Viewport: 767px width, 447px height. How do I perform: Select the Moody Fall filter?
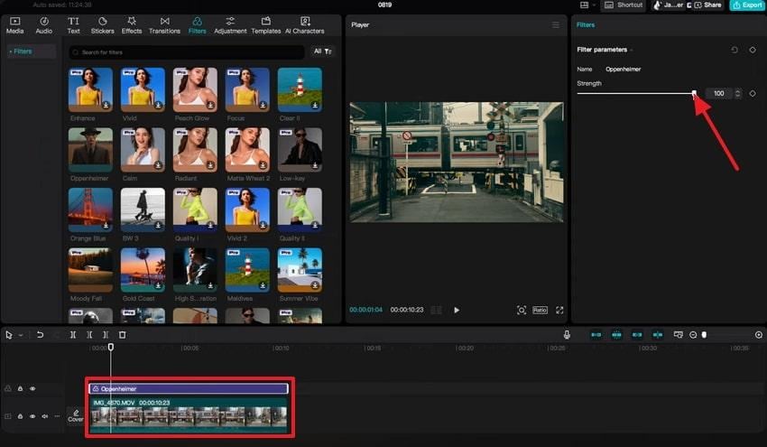tap(90, 270)
